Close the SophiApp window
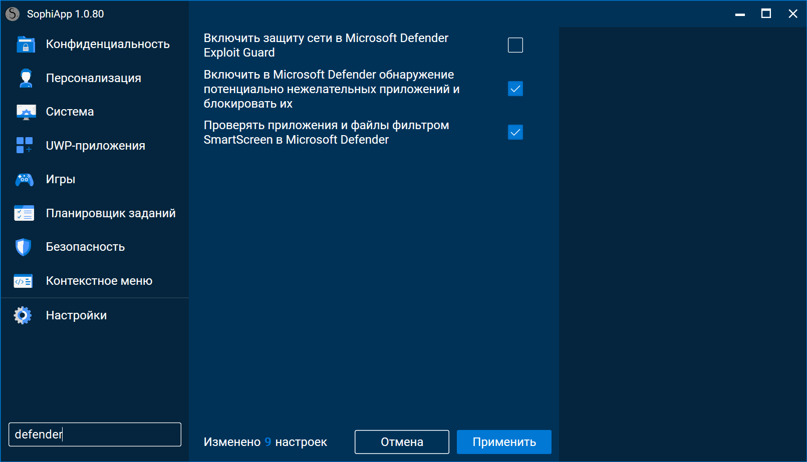807x462 pixels. (x=793, y=14)
